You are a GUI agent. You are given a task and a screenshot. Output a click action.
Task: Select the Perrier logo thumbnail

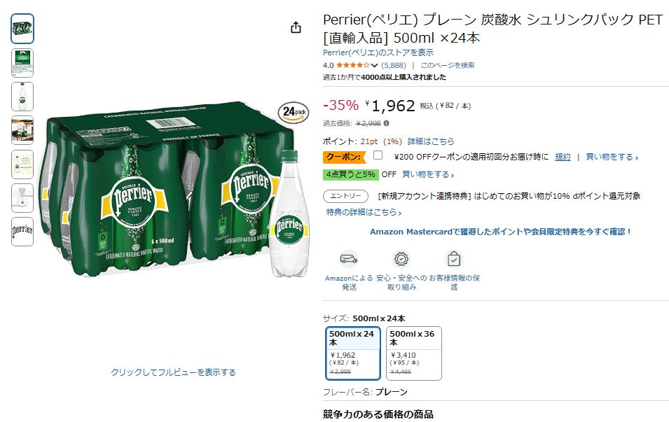[22, 231]
